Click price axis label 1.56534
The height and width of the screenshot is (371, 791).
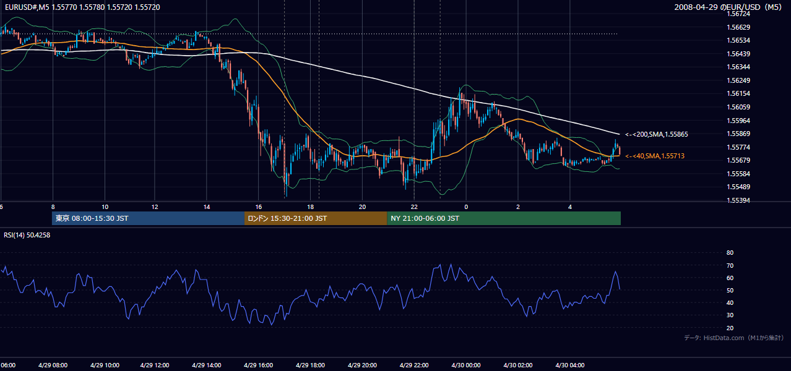pos(737,40)
